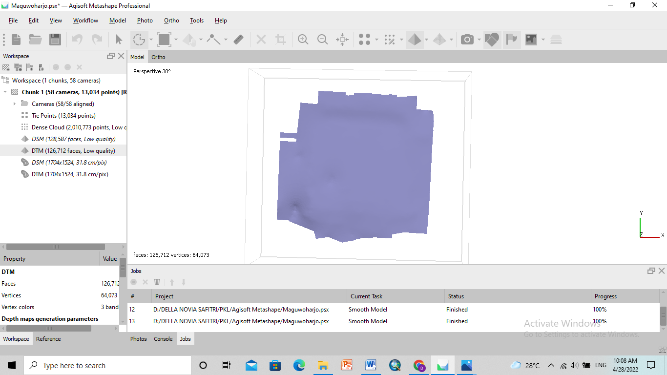Select the circular selection tool

tap(139, 40)
